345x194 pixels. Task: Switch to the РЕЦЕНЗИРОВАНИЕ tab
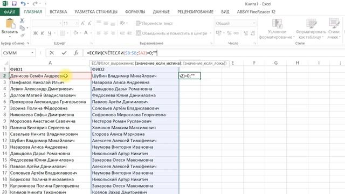(x=195, y=12)
